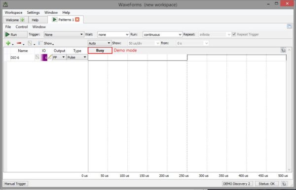This screenshot has height=190, width=296.
Task: Select the DIO 6 signal name
Action: point(15,58)
